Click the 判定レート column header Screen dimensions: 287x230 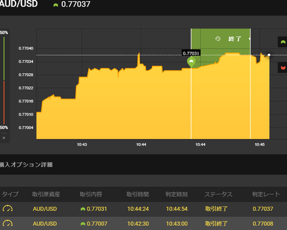pos(266,194)
